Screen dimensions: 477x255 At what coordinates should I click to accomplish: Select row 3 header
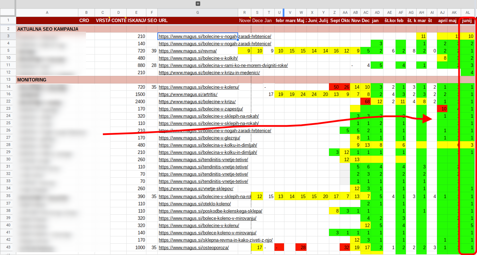8,36
